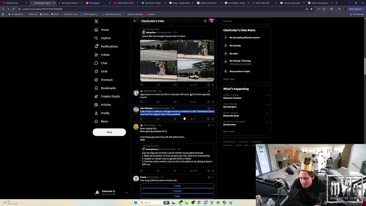The width and height of the screenshot is (366, 206).
Task: Click the Creator Studio icon
Action: [96, 96]
